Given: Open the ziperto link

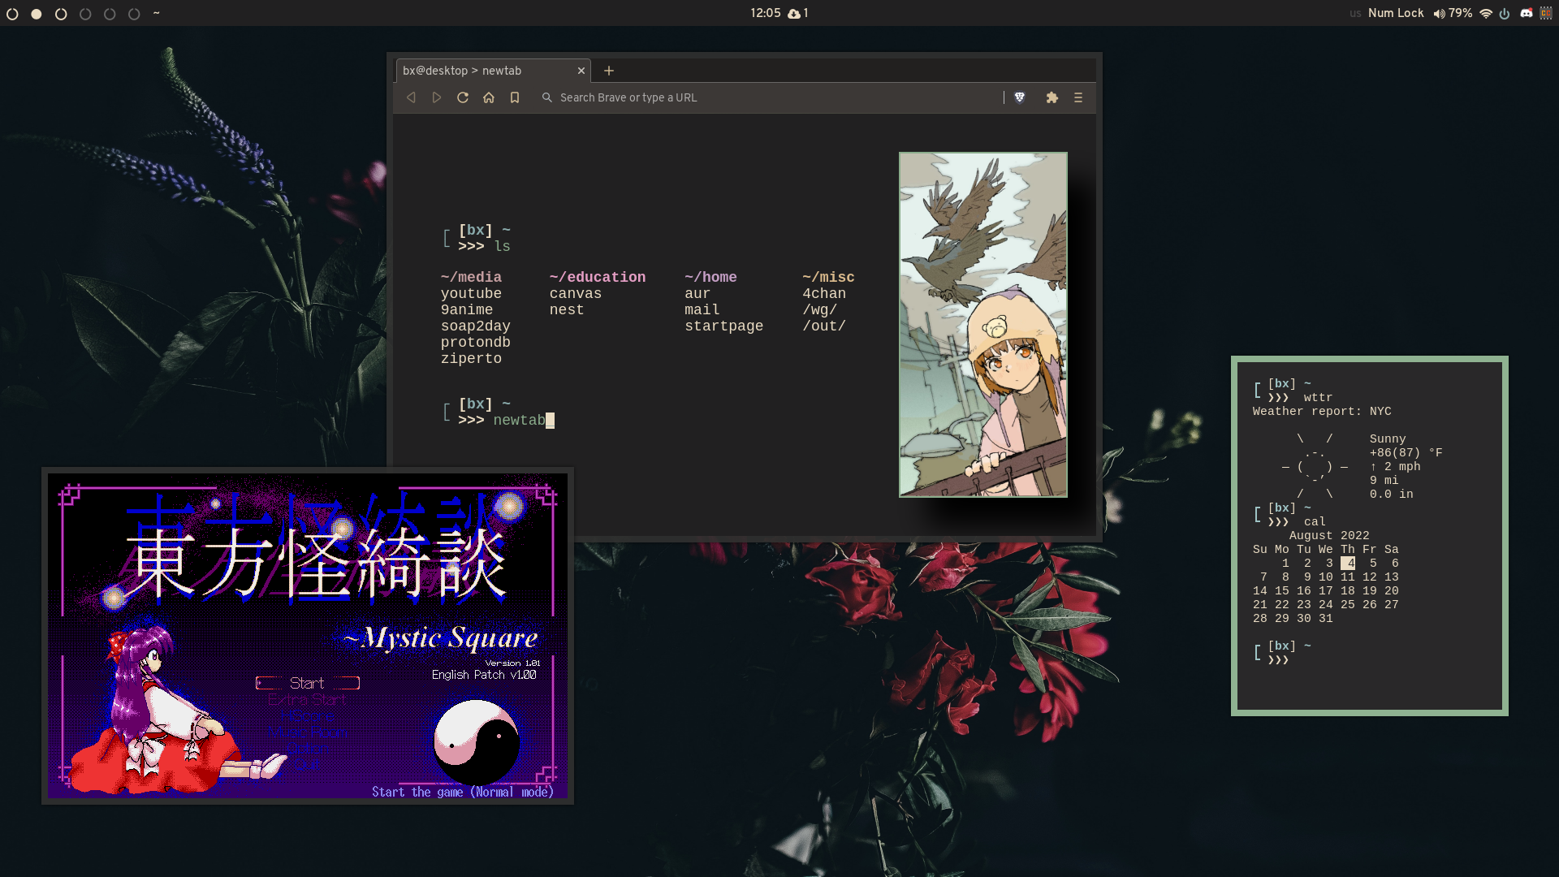Looking at the screenshot, I should coord(471,359).
